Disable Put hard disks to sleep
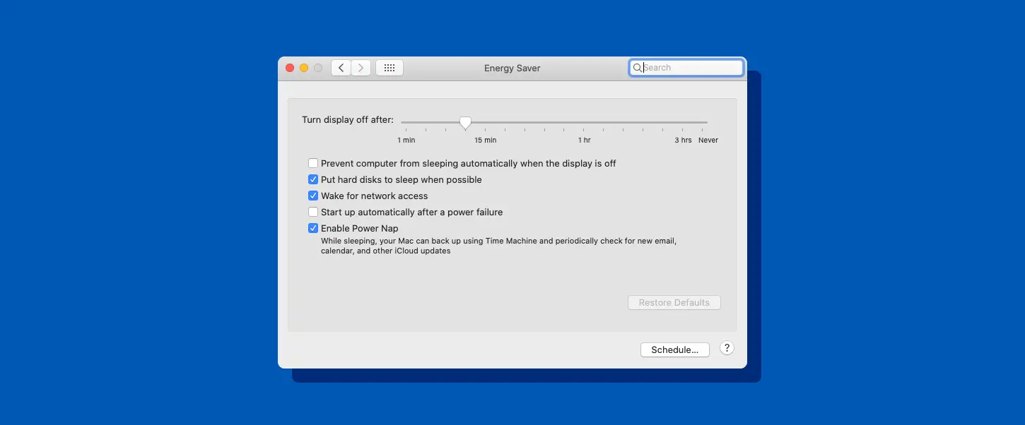 [x=313, y=179]
